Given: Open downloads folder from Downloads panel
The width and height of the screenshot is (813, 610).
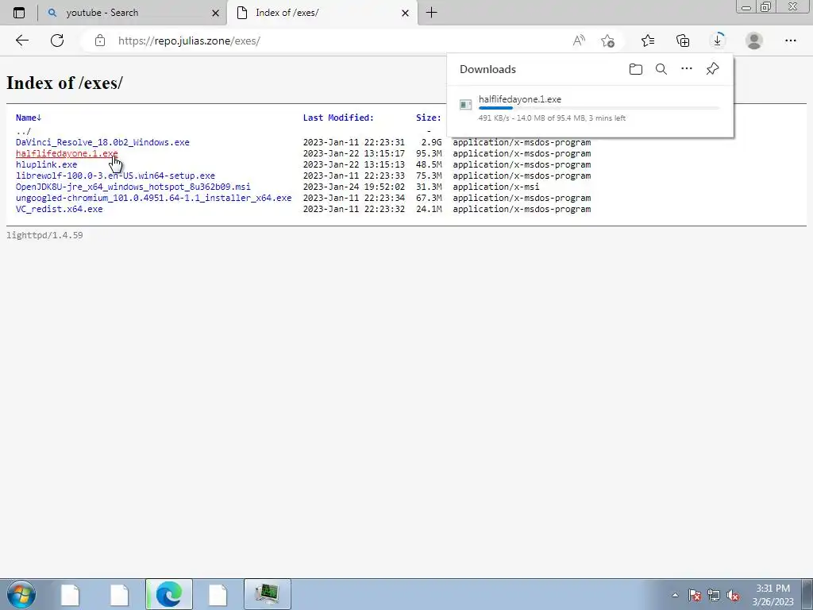Looking at the screenshot, I should (x=636, y=69).
